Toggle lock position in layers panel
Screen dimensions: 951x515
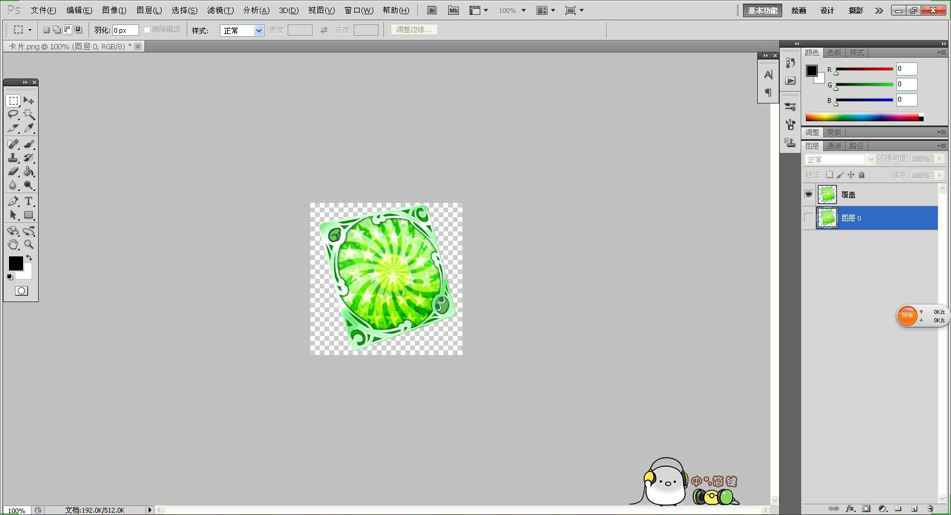[x=851, y=175]
